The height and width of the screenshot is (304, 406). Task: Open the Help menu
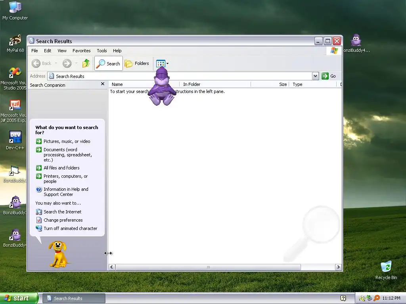(117, 51)
